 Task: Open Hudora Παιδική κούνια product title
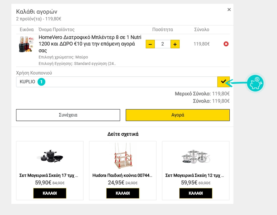[122, 175]
